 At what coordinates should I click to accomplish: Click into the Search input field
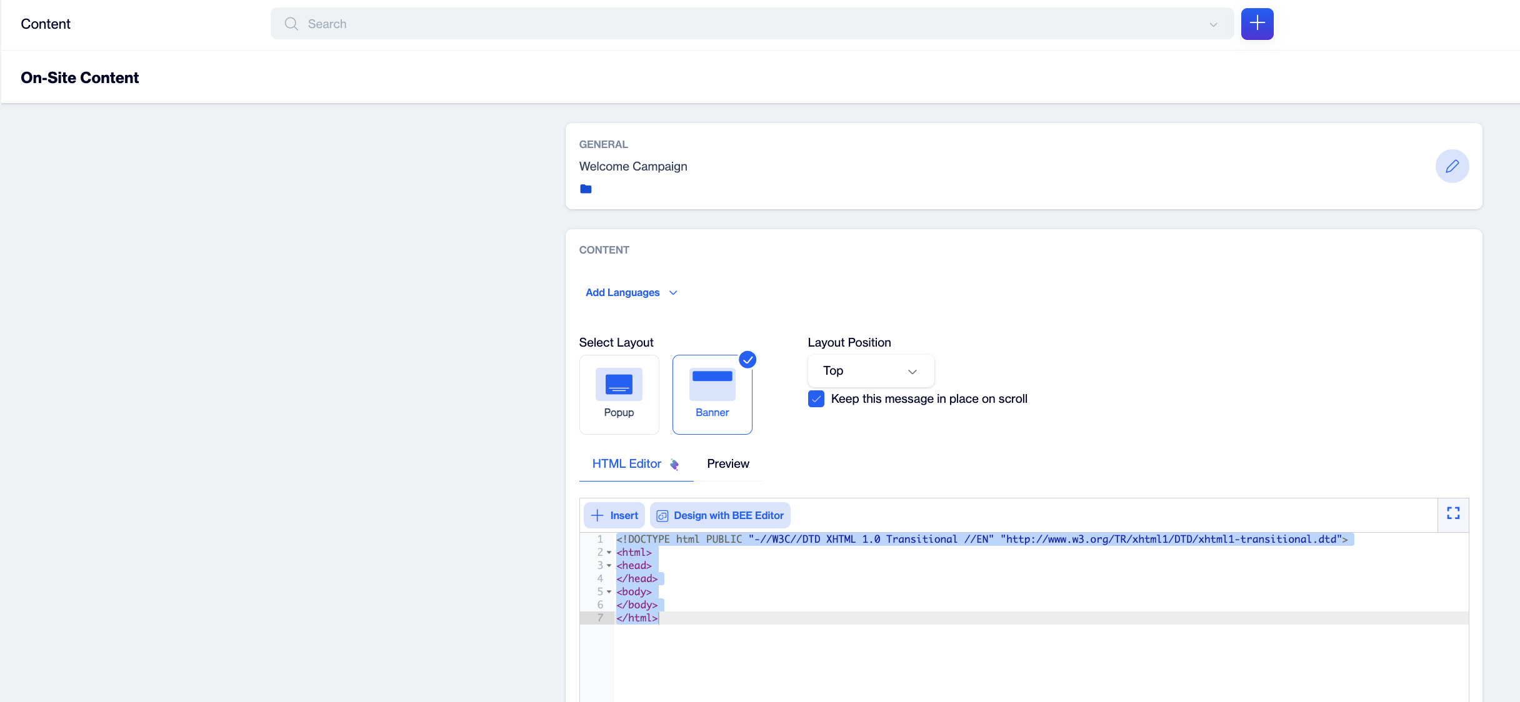(x=752, y=24)
